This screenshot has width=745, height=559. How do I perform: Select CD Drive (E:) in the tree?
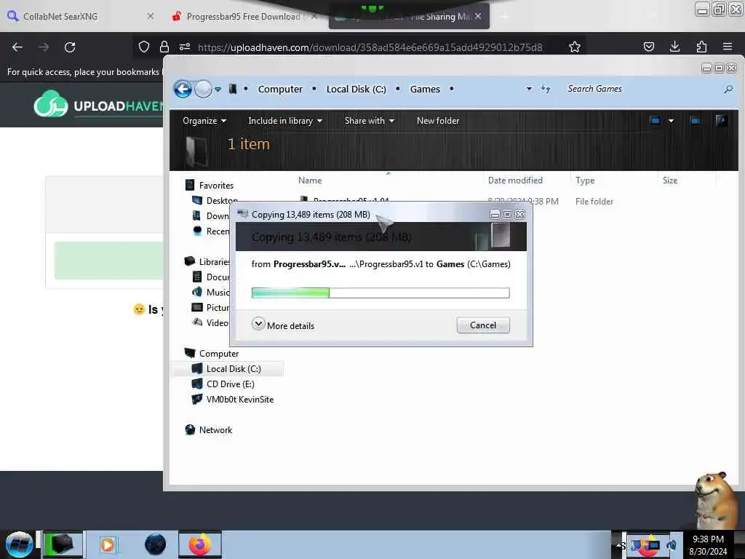point(230,384)
